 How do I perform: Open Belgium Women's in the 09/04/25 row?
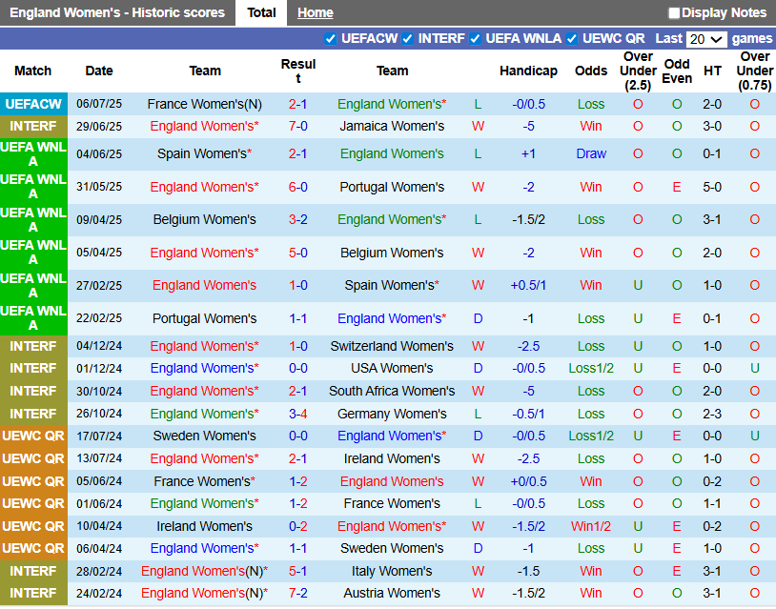[204, 219]
